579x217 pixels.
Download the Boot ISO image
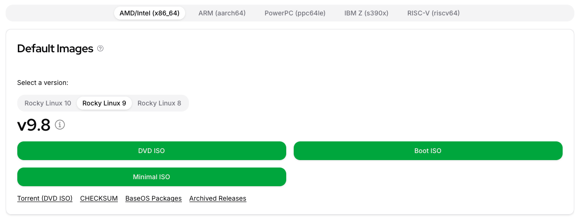click(428, 151)
